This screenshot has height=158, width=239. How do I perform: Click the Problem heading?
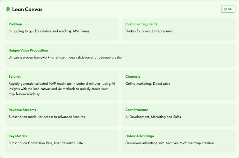click(x=15, y=24)
